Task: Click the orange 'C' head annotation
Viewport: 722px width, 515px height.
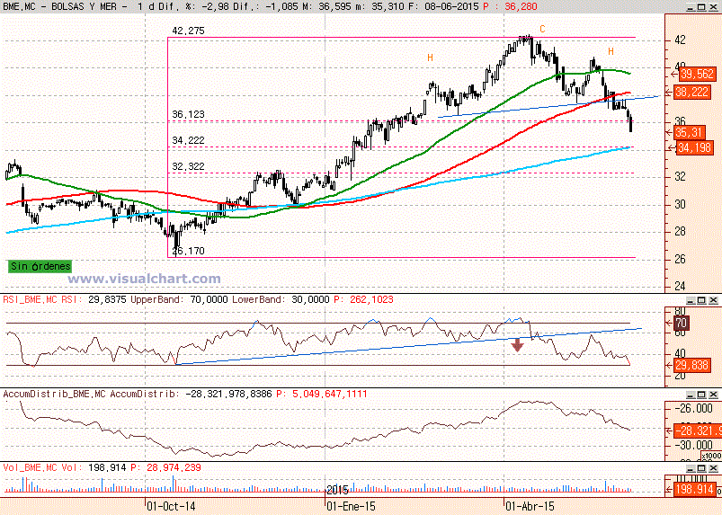Action: (542, 29)
